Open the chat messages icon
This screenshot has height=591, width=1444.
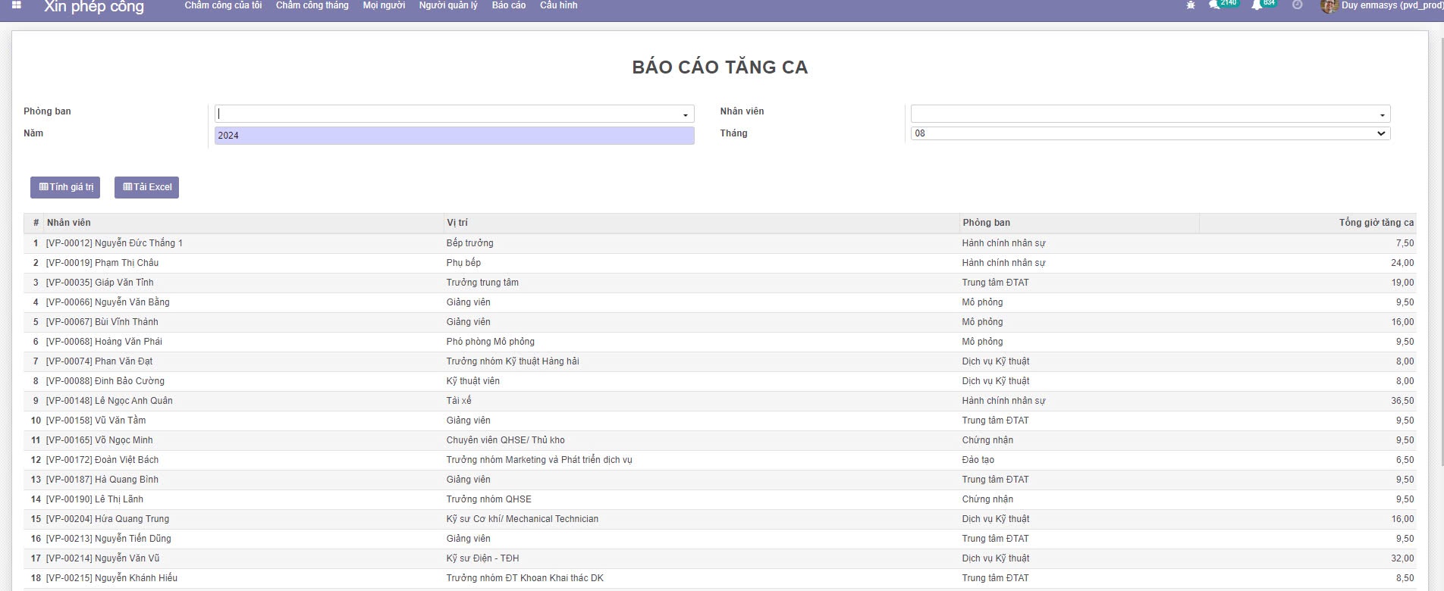[x=1215, y=5]
